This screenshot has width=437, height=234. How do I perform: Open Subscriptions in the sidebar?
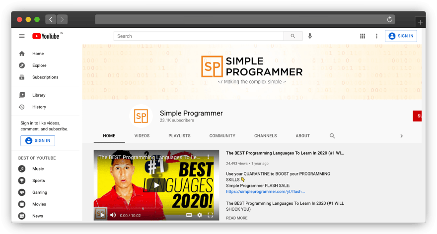click(x=45, y=77)
